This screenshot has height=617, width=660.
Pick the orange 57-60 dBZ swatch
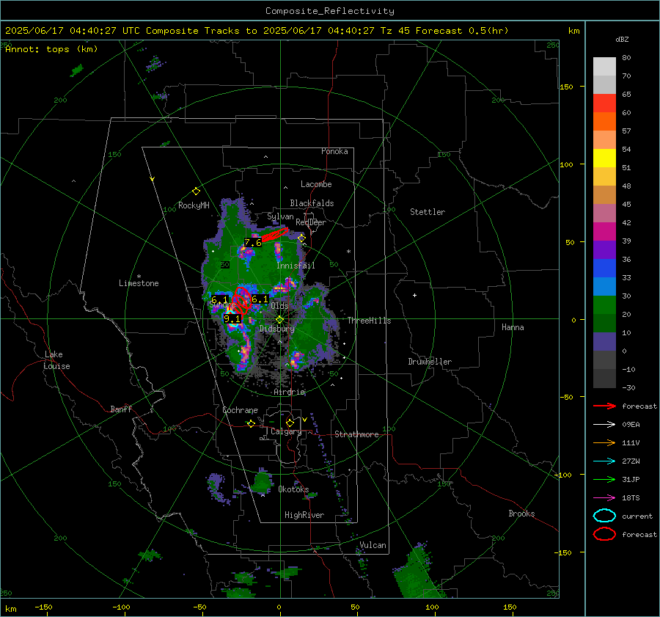[x=604, y=122]
